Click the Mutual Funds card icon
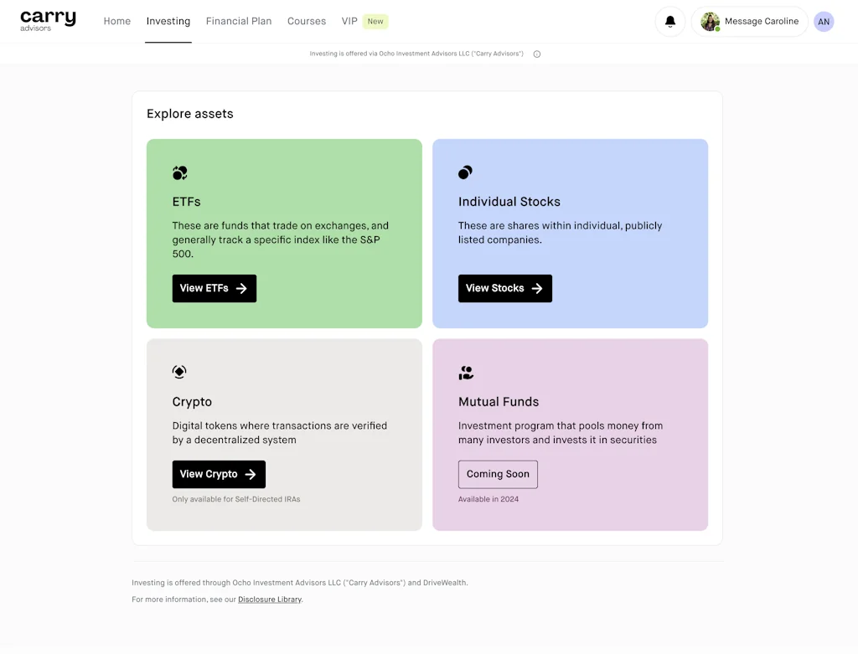The image size is (858, 654). click(466, 373)
